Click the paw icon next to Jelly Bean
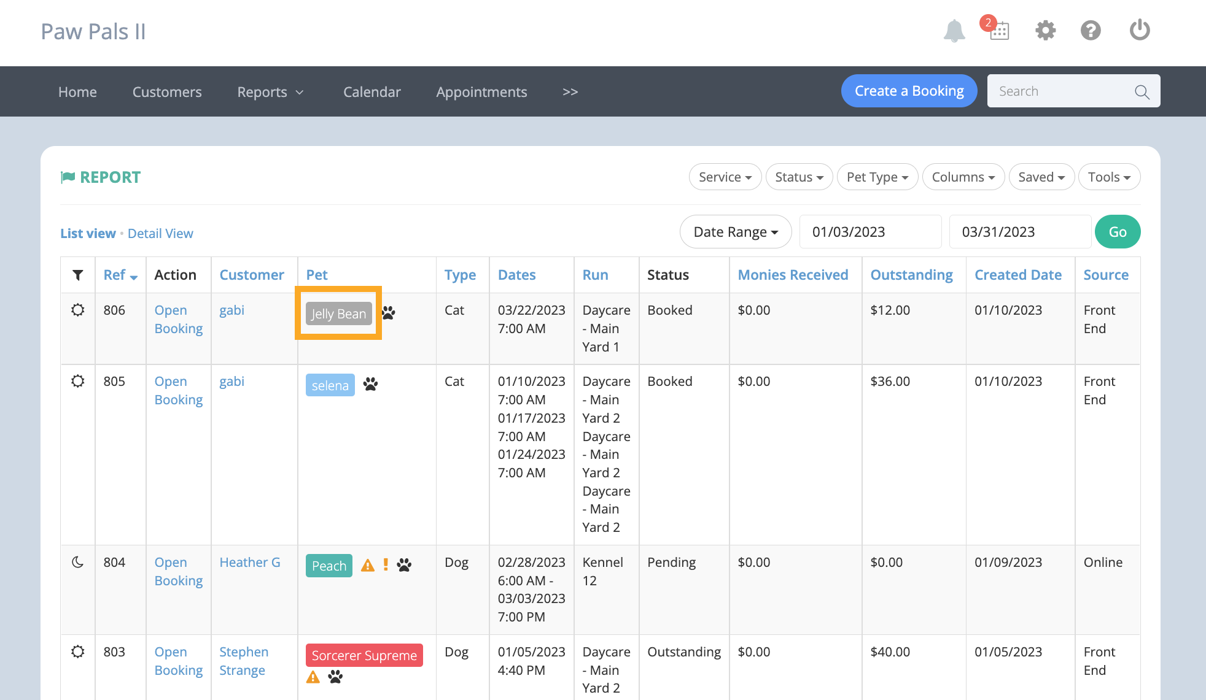The height and width of the screenshot is (700, 1206). (389, 313)
